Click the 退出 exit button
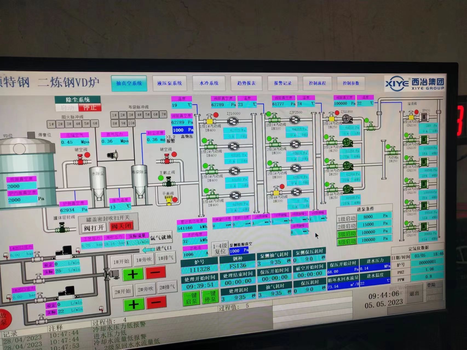Image resolution: width=467 pixels, height=350 pixels. 414,293
